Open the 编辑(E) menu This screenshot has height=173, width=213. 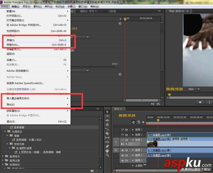[16, 7]
